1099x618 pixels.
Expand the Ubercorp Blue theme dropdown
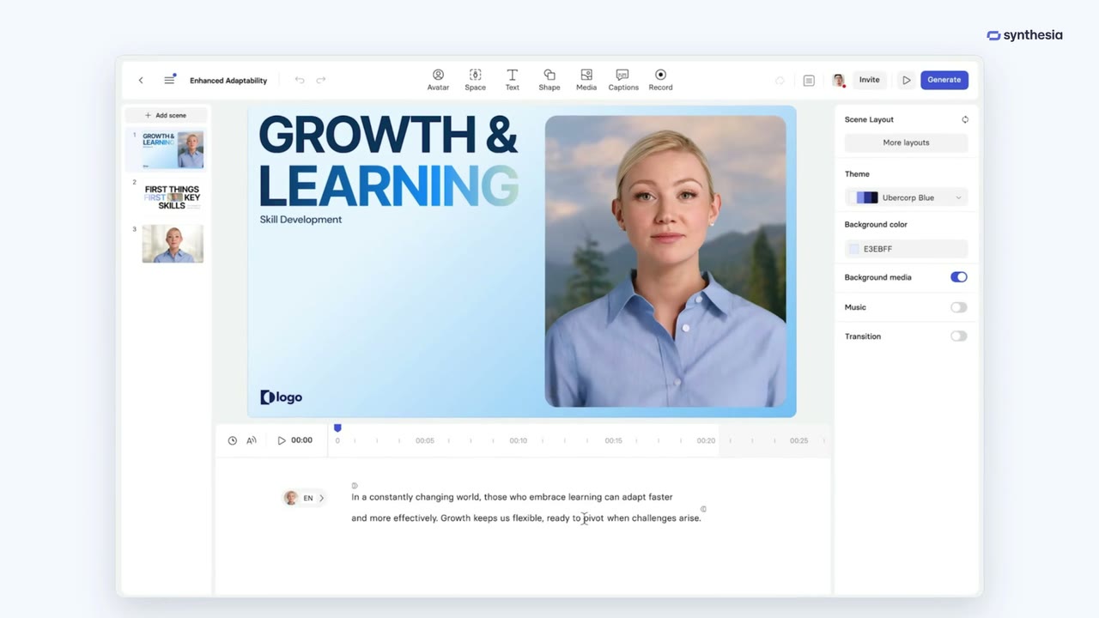(906, 197)
